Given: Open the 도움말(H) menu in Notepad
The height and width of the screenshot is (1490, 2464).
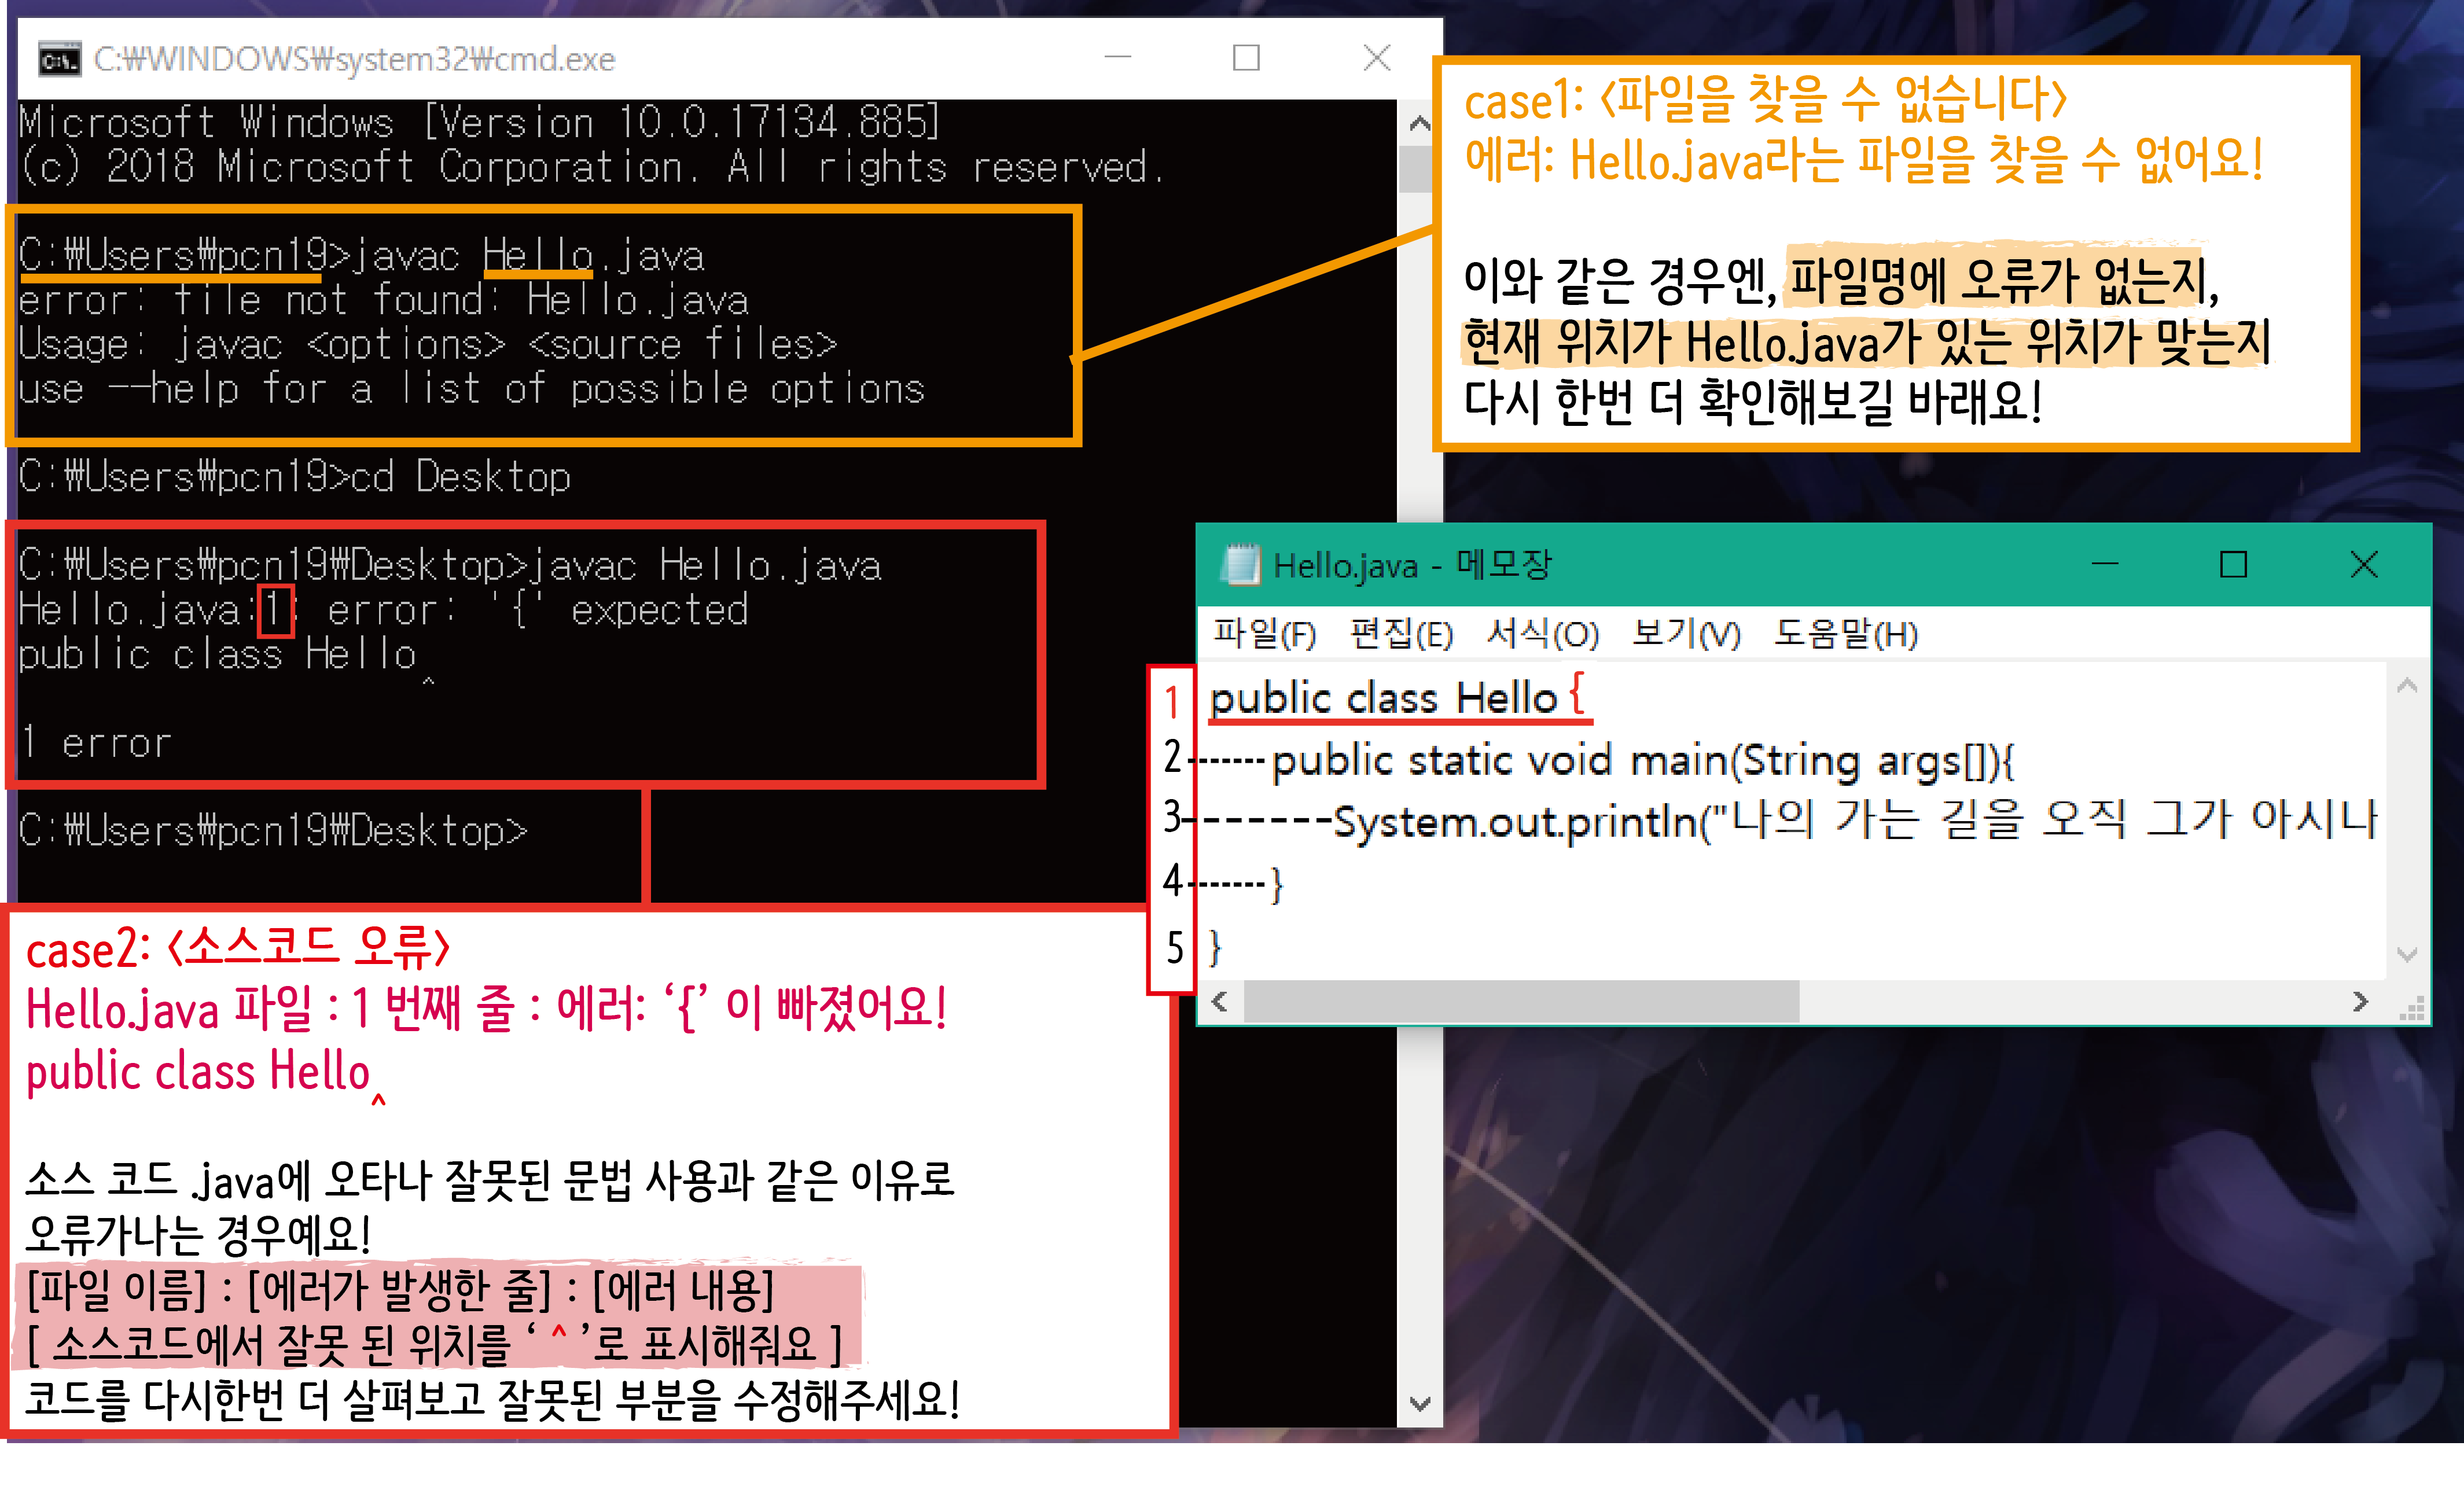Looking at the screenshot, I should [1845, 634].
